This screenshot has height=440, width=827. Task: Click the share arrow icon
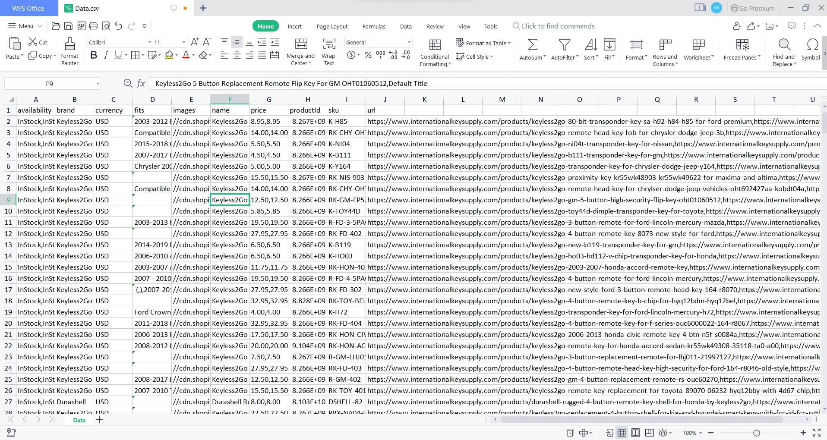pyautogui.click(x=751, y=26)
